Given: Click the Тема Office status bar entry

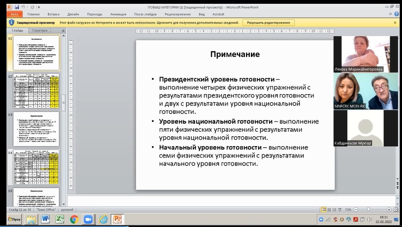Looking at the screenshot, I should [46, 210].
